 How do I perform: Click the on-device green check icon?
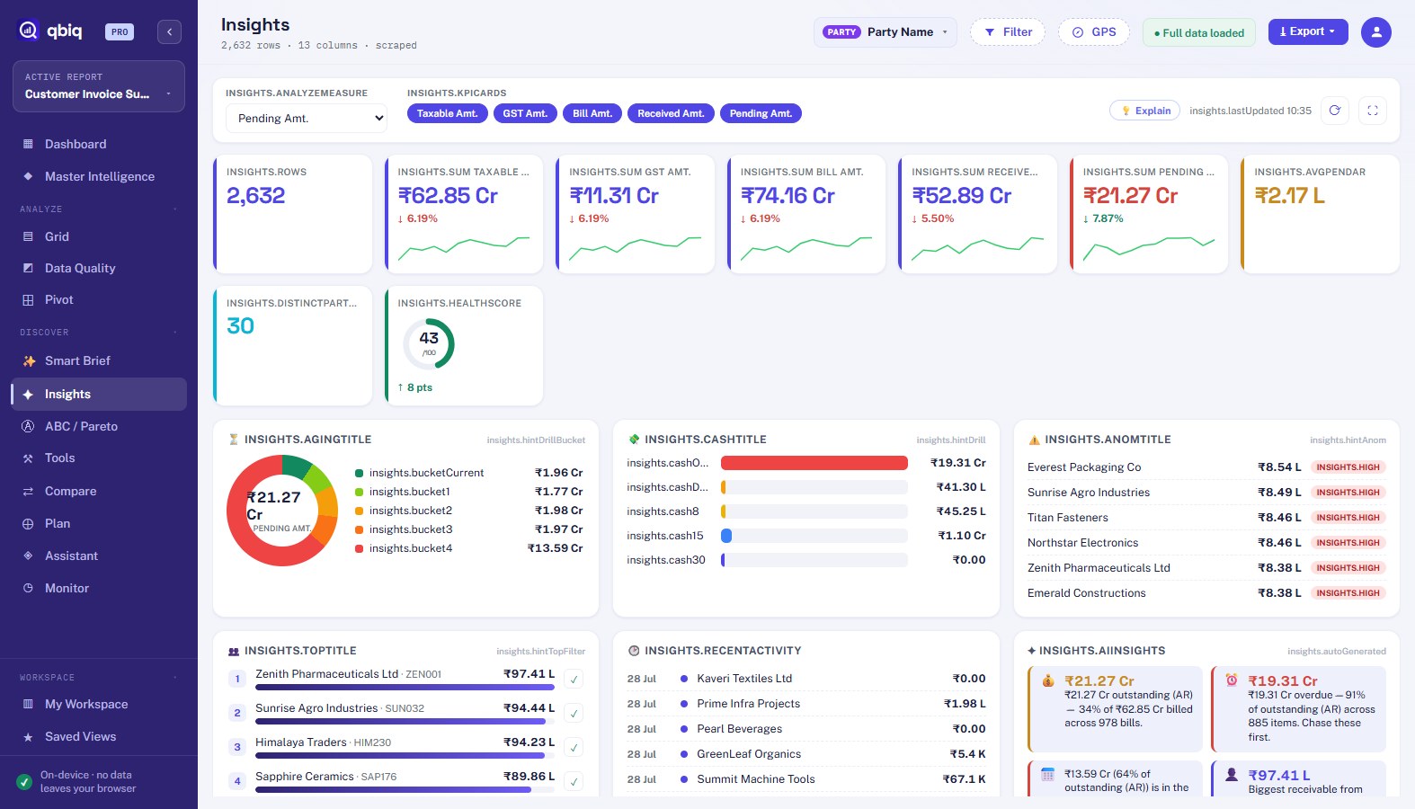point(24,781)
